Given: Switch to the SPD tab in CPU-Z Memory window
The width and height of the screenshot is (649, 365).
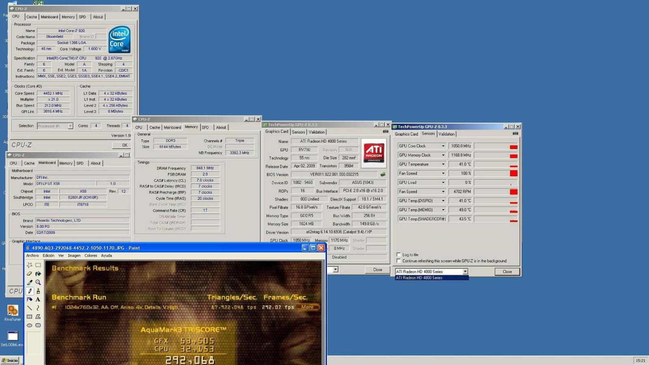Looking at the screenshot, I should [205, 127].
